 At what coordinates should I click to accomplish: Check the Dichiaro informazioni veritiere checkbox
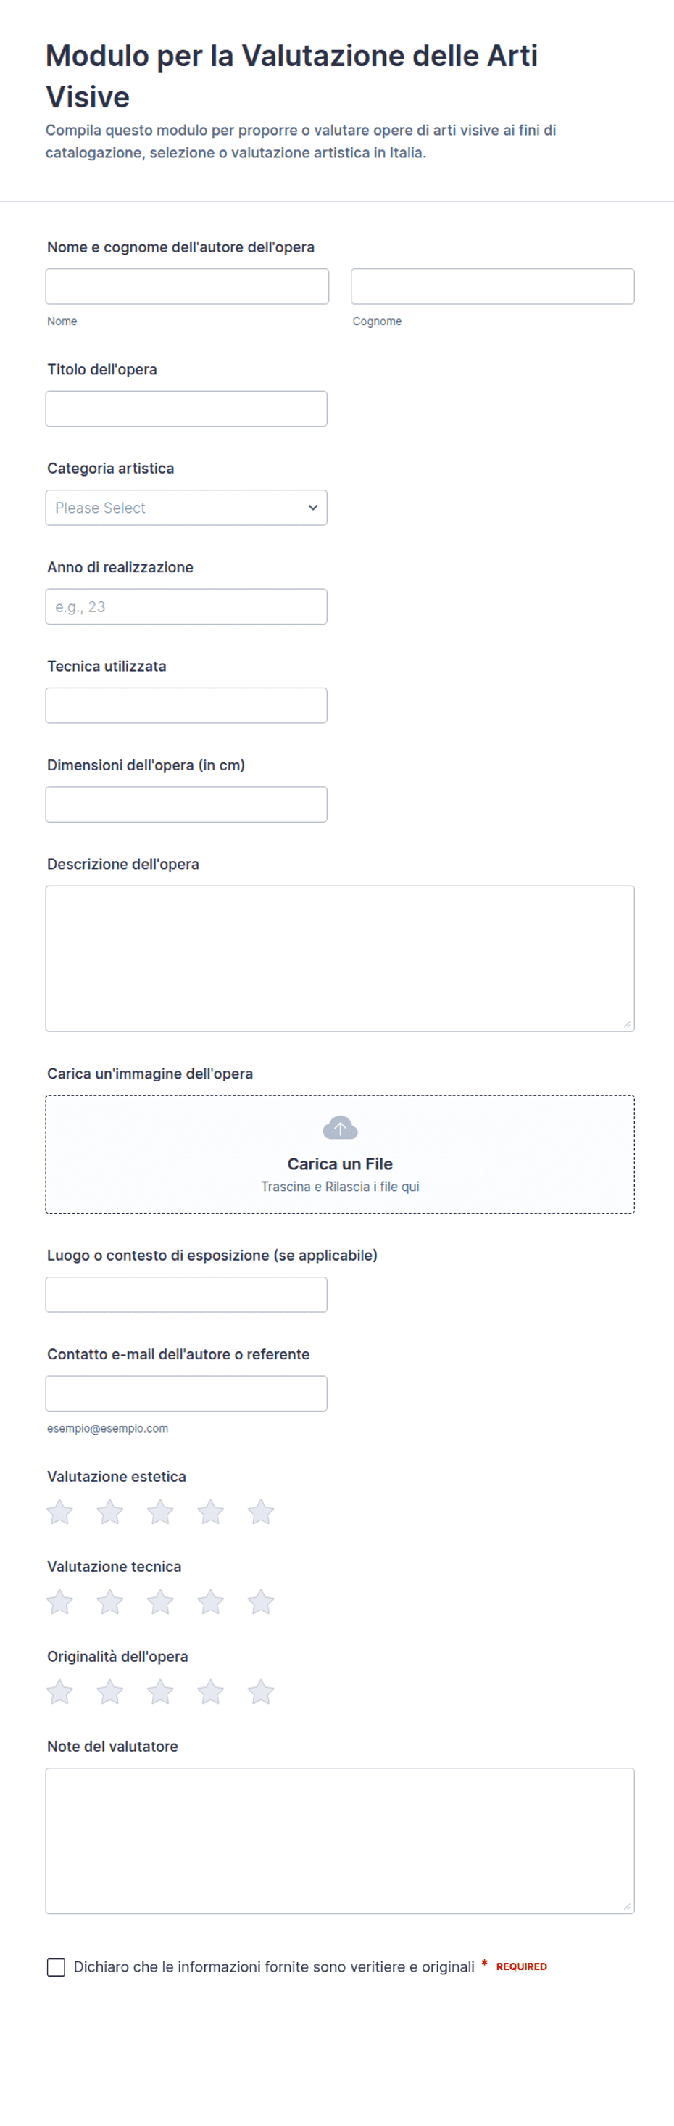[56, 1966]
